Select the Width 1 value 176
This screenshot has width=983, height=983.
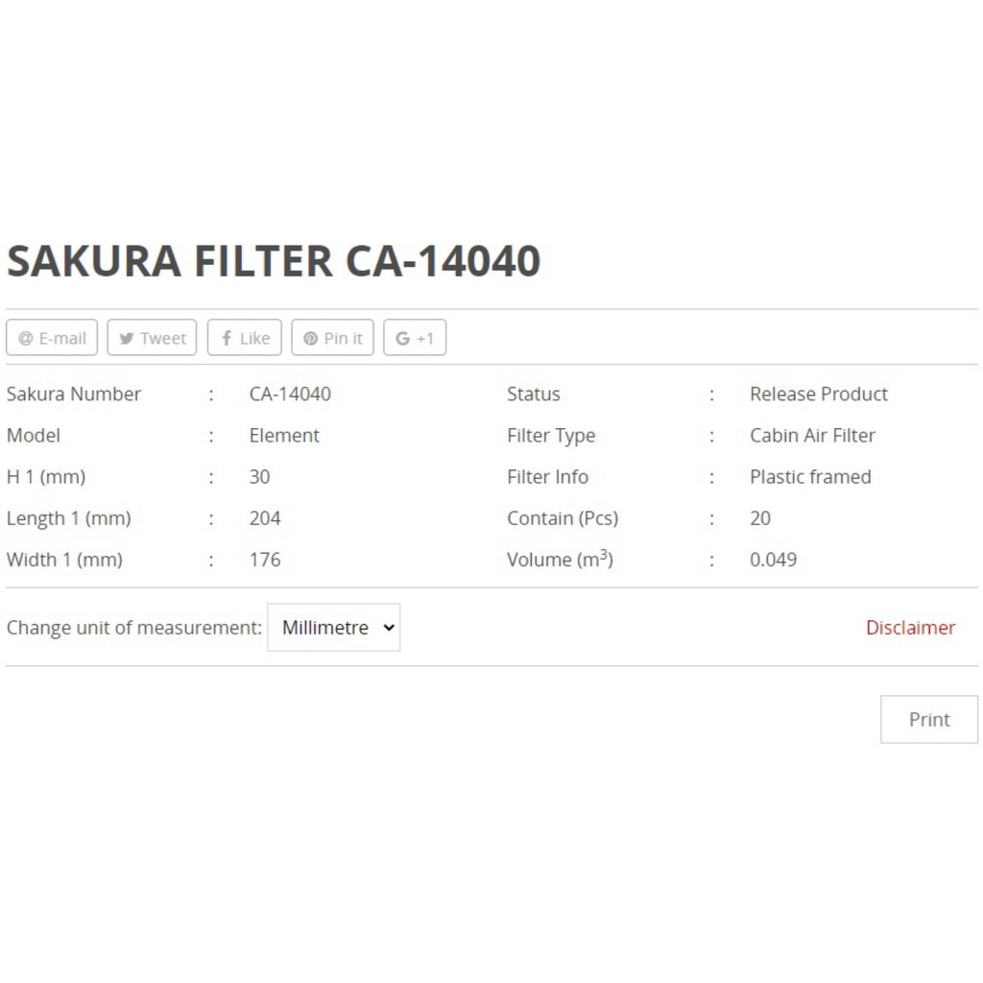[265, 560]
